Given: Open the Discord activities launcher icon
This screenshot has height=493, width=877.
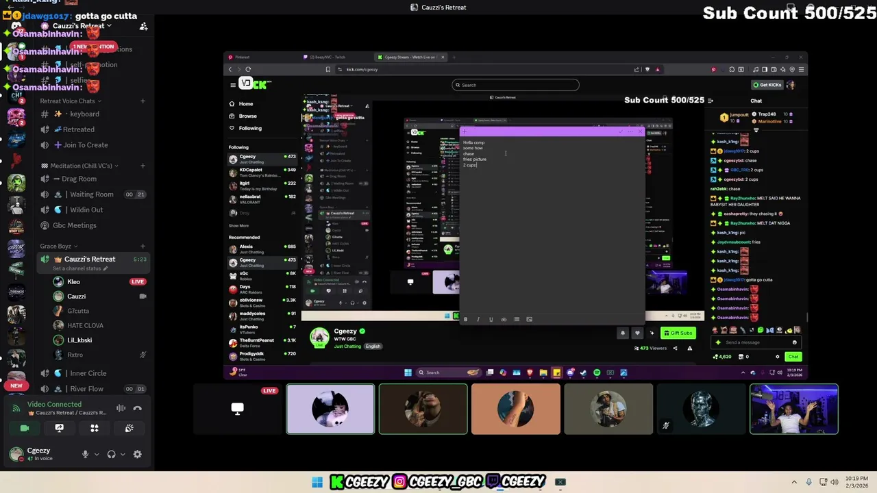Looking at the screenshot, I should (95, 428).
